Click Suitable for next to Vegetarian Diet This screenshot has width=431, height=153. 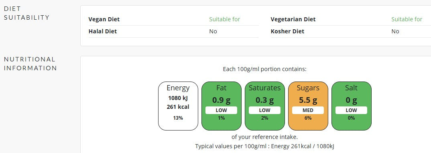[407, 20]
